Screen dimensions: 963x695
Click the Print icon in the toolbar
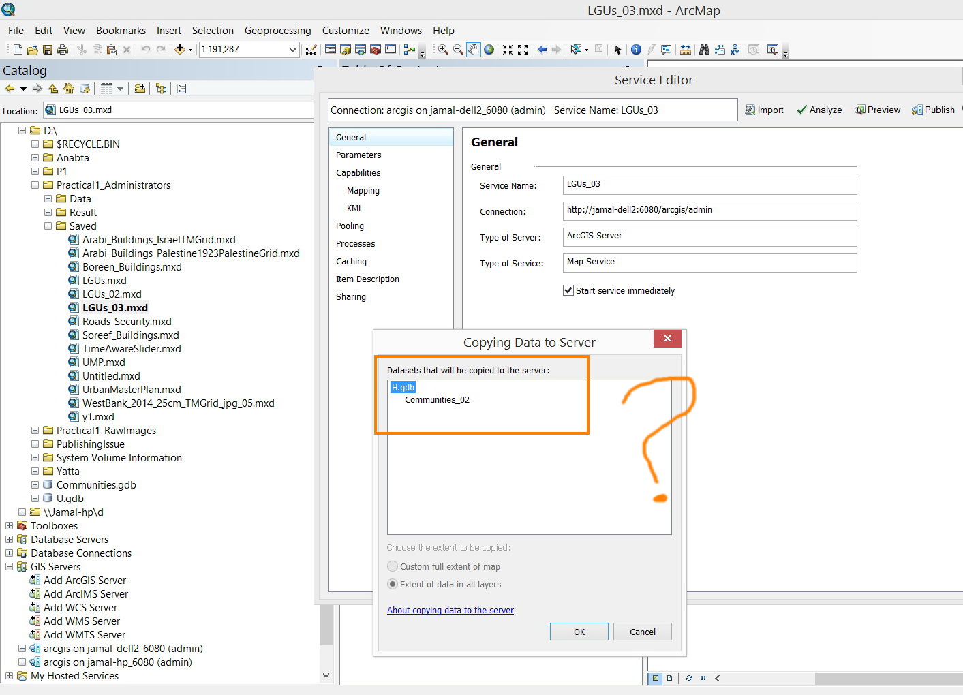62,50
